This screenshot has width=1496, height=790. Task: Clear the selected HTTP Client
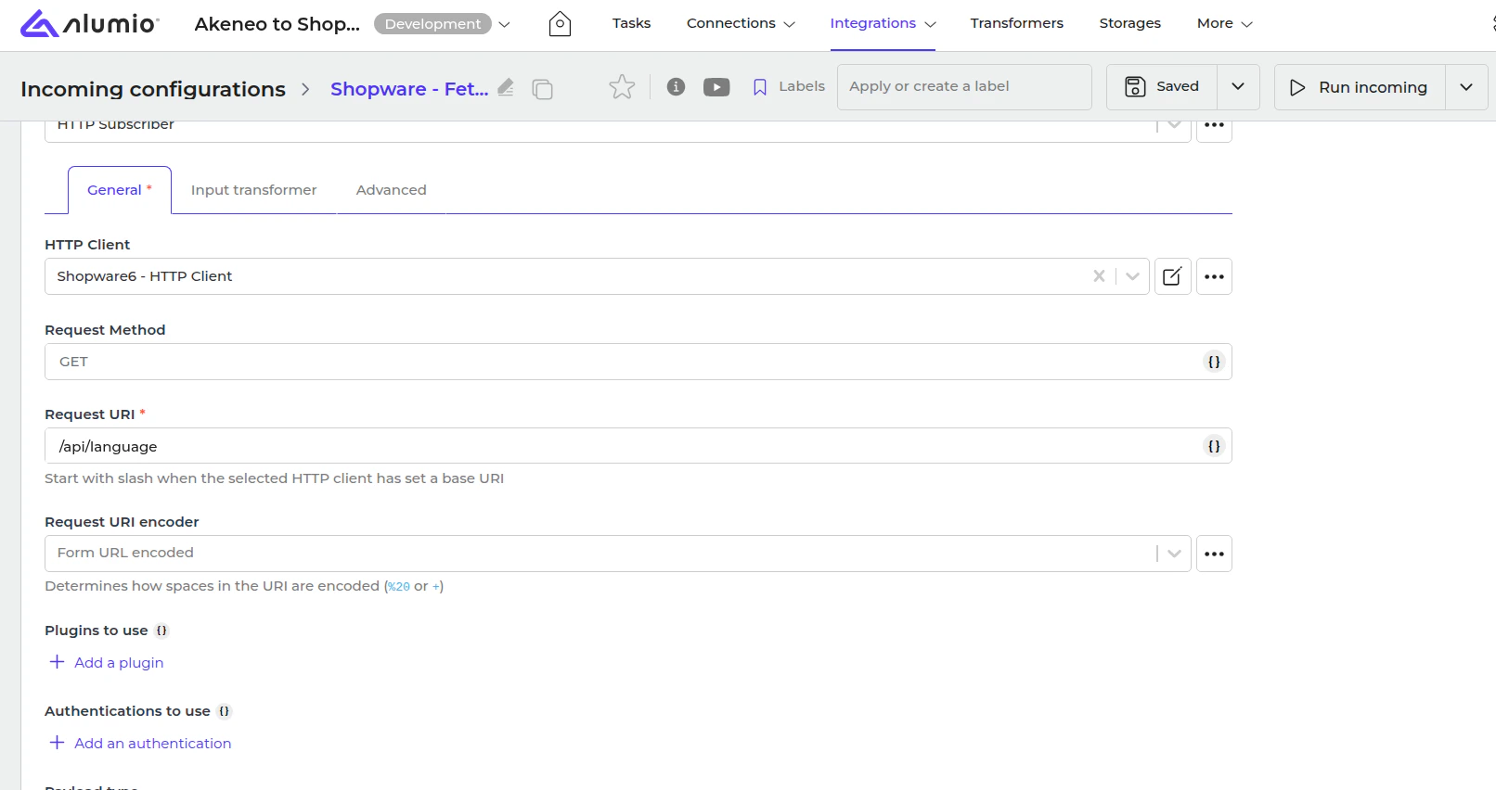point(1099,276)
